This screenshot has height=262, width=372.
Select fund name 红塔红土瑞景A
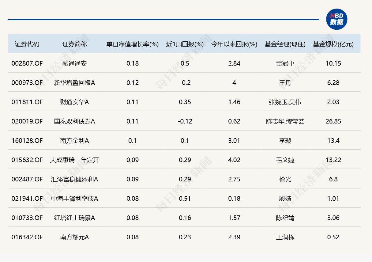tap(74, 218)
